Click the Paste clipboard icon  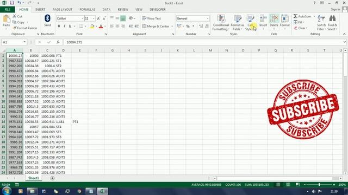pos(6,18)
